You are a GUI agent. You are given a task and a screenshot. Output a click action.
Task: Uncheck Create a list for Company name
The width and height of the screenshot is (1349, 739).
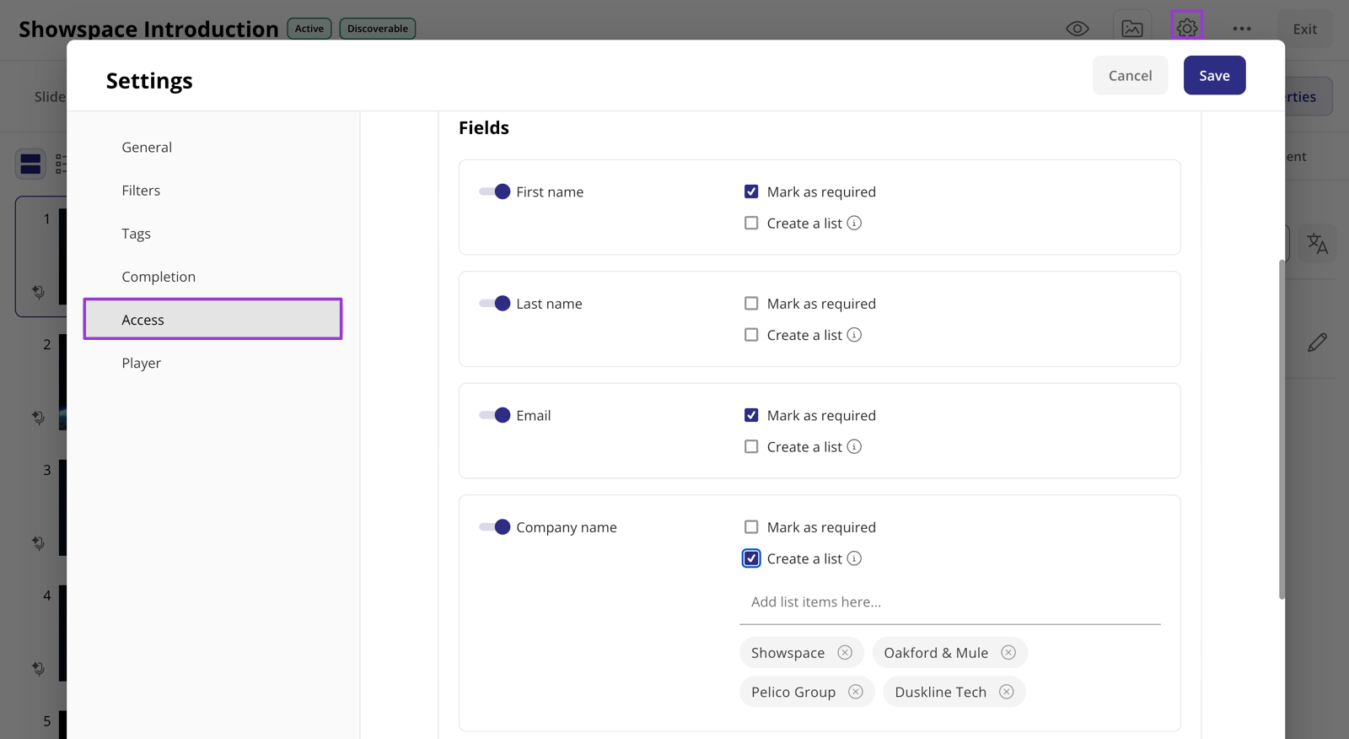click(751, 558)
